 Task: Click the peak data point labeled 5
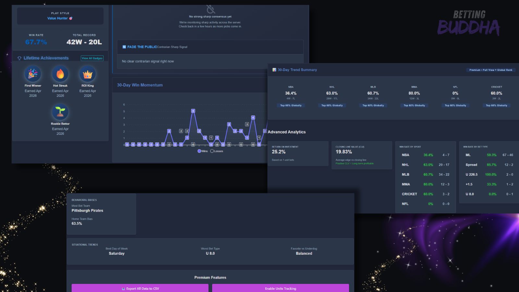[x=193, y=111]
